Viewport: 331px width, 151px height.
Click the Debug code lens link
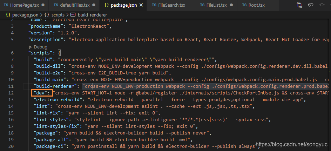(x=41, y=47)
